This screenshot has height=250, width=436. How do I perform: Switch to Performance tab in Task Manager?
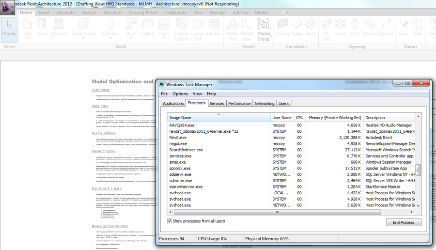pyautogui.click(x=239, y=104)
